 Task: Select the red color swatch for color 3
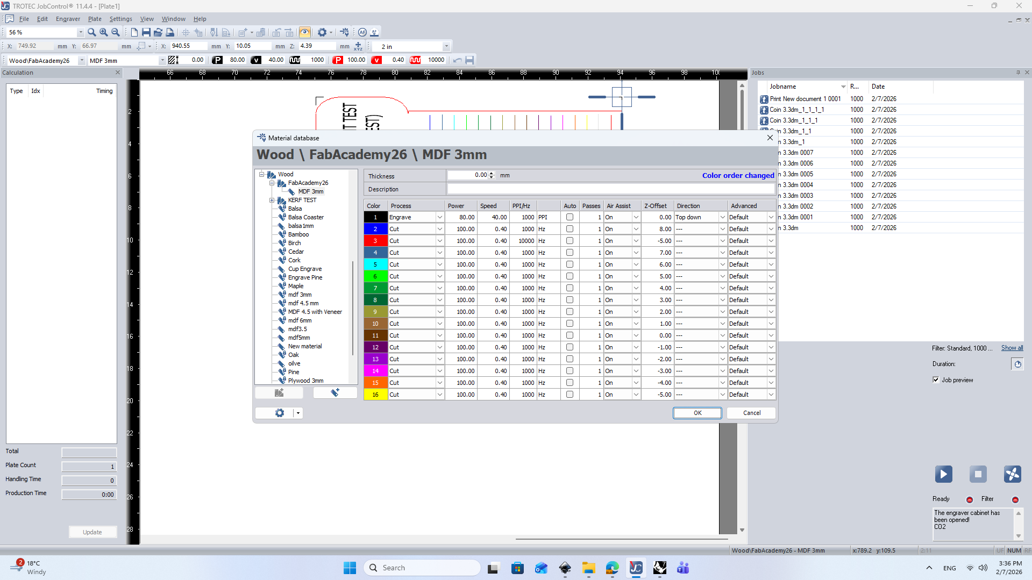pos(375,240)
